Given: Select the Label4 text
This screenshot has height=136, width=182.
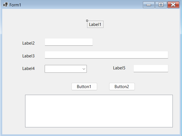Looking at the screenshot, I should [x=28, y=69].
